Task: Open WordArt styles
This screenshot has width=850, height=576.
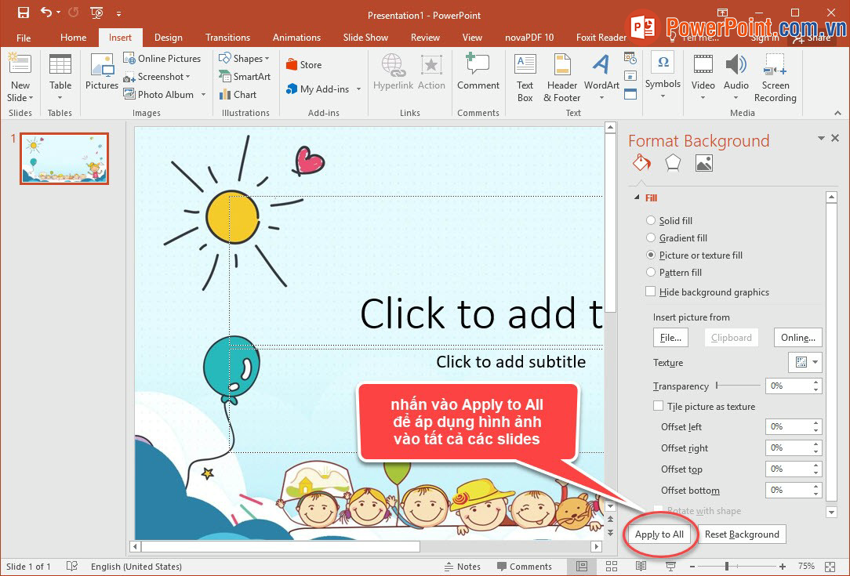Action: (601, 78)
